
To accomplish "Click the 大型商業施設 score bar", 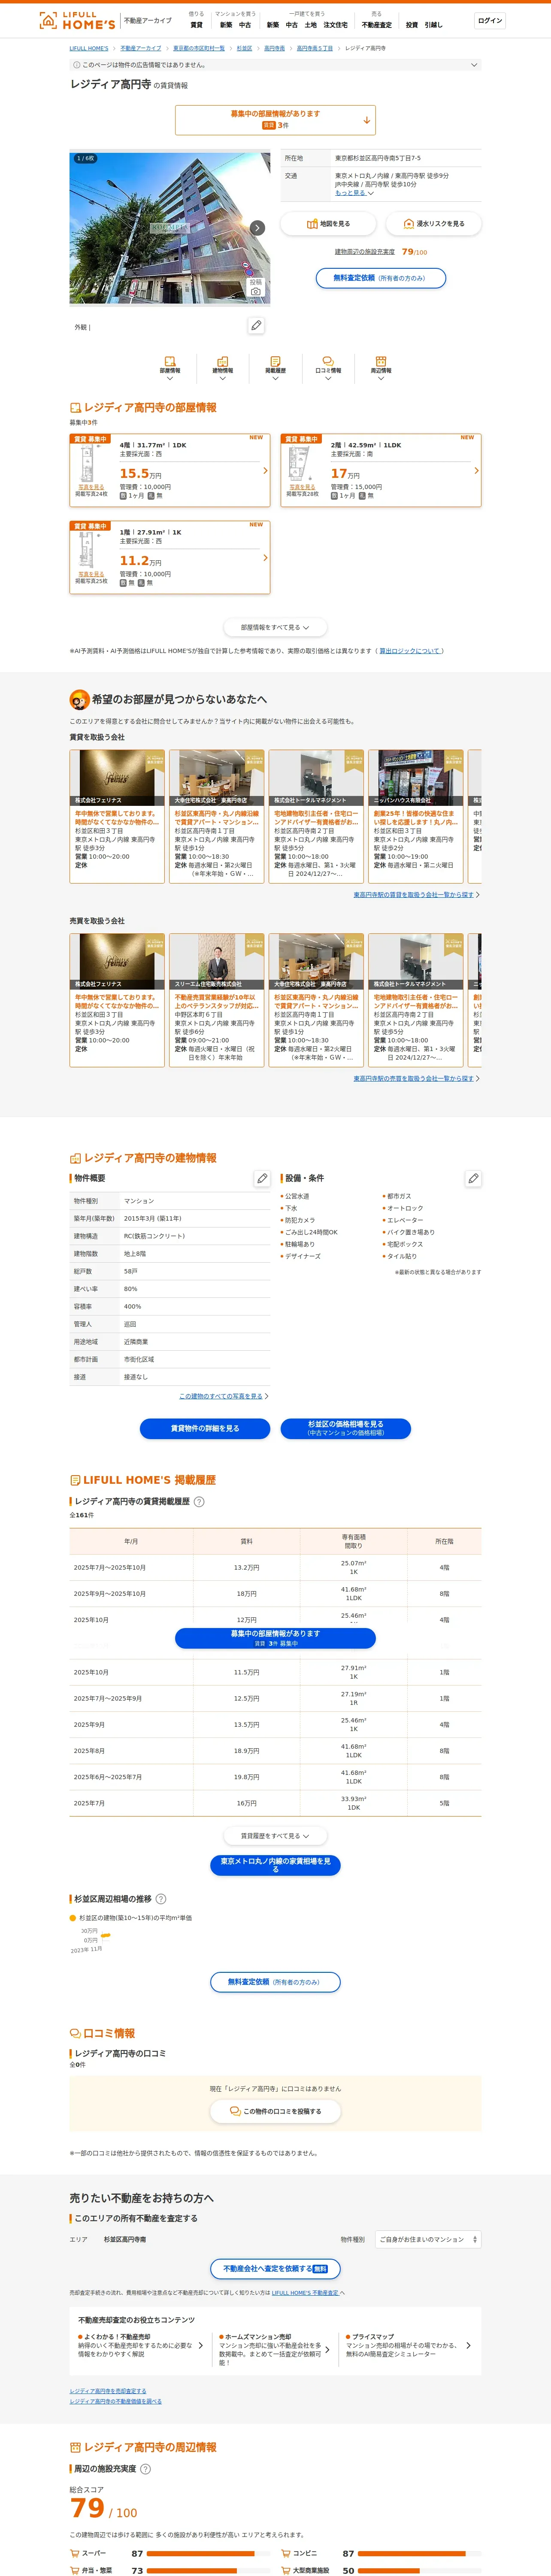I will click(x=420, y=2570).
